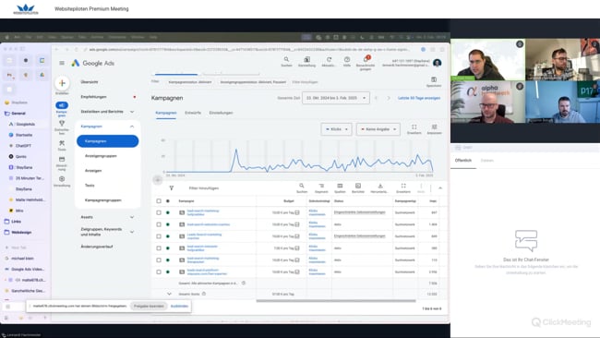Open the Benachrichtigungen bell icon
Viewport: 600px width, 338px height.
pos(366,60)
